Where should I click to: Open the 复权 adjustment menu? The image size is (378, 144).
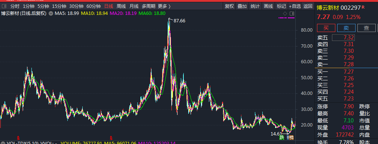point(229,6)
